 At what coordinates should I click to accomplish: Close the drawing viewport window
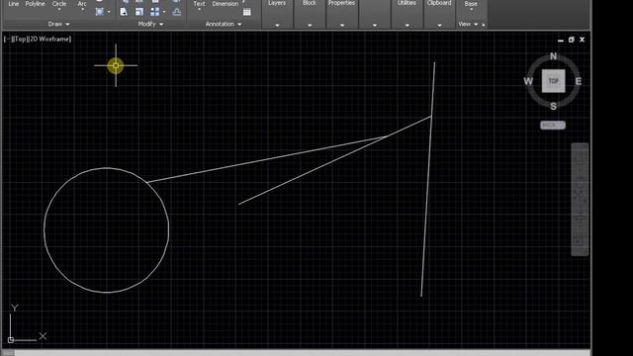[x=582, y=40]
